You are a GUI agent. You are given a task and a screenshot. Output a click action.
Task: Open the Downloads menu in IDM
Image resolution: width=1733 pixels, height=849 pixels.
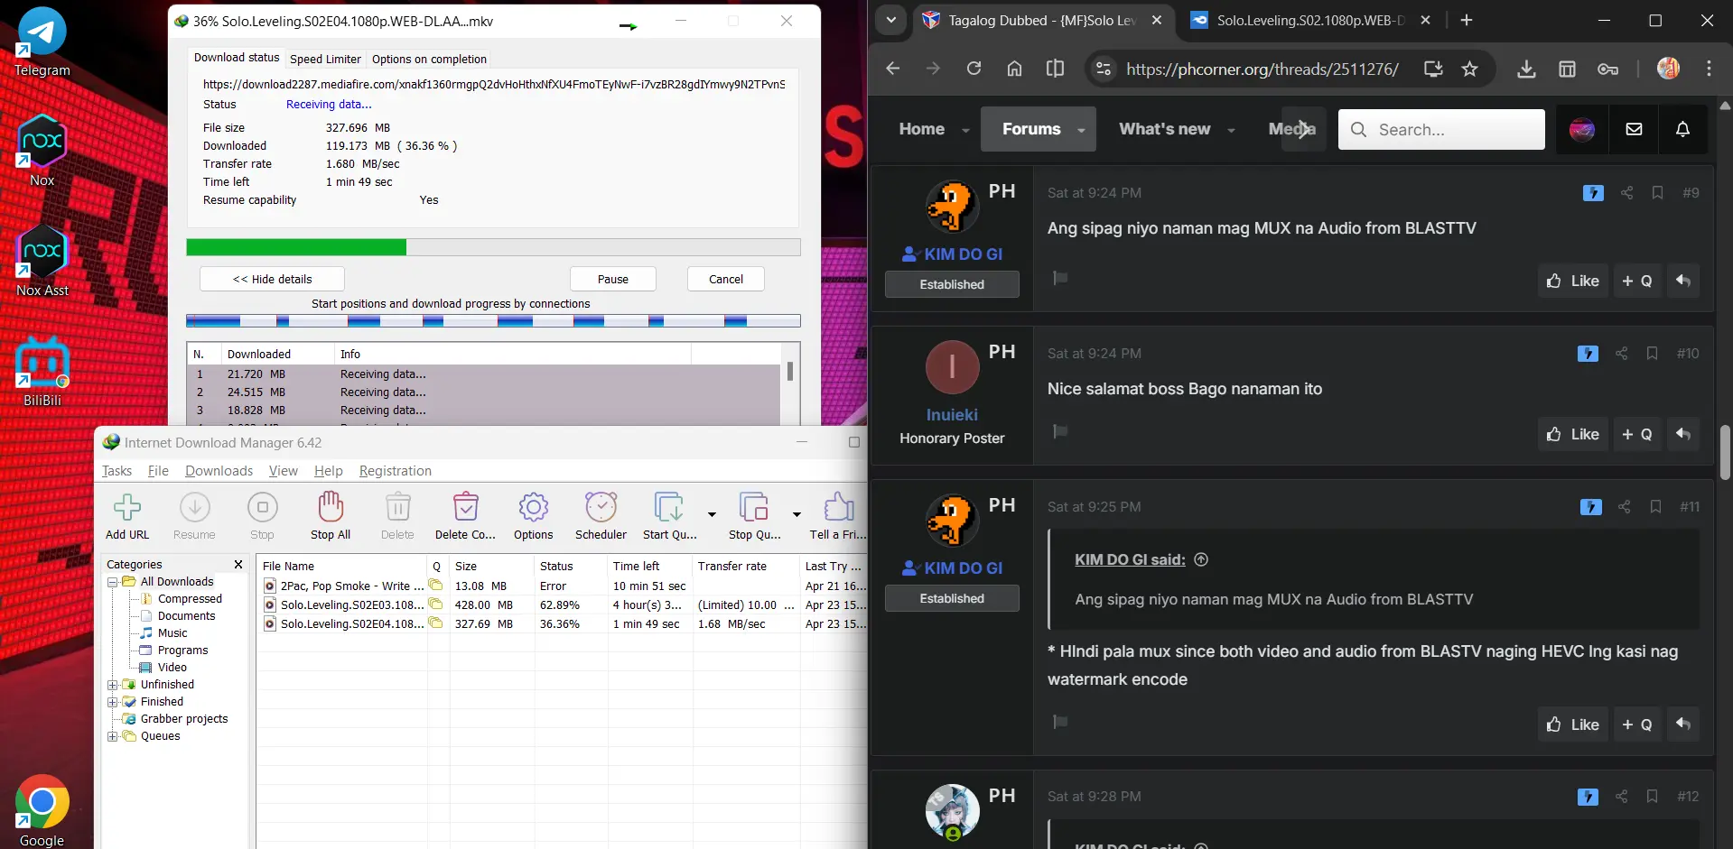[x=219, y=471]
